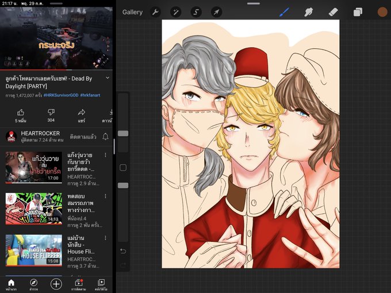Open the Actions wrench menu
Screen dimensions: 391x293
click(155, 12)
